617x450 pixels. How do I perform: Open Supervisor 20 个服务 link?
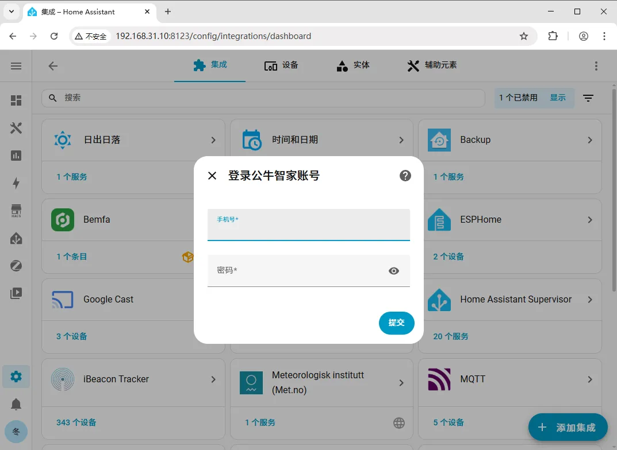pyautogui.click(x=451, y=336)
